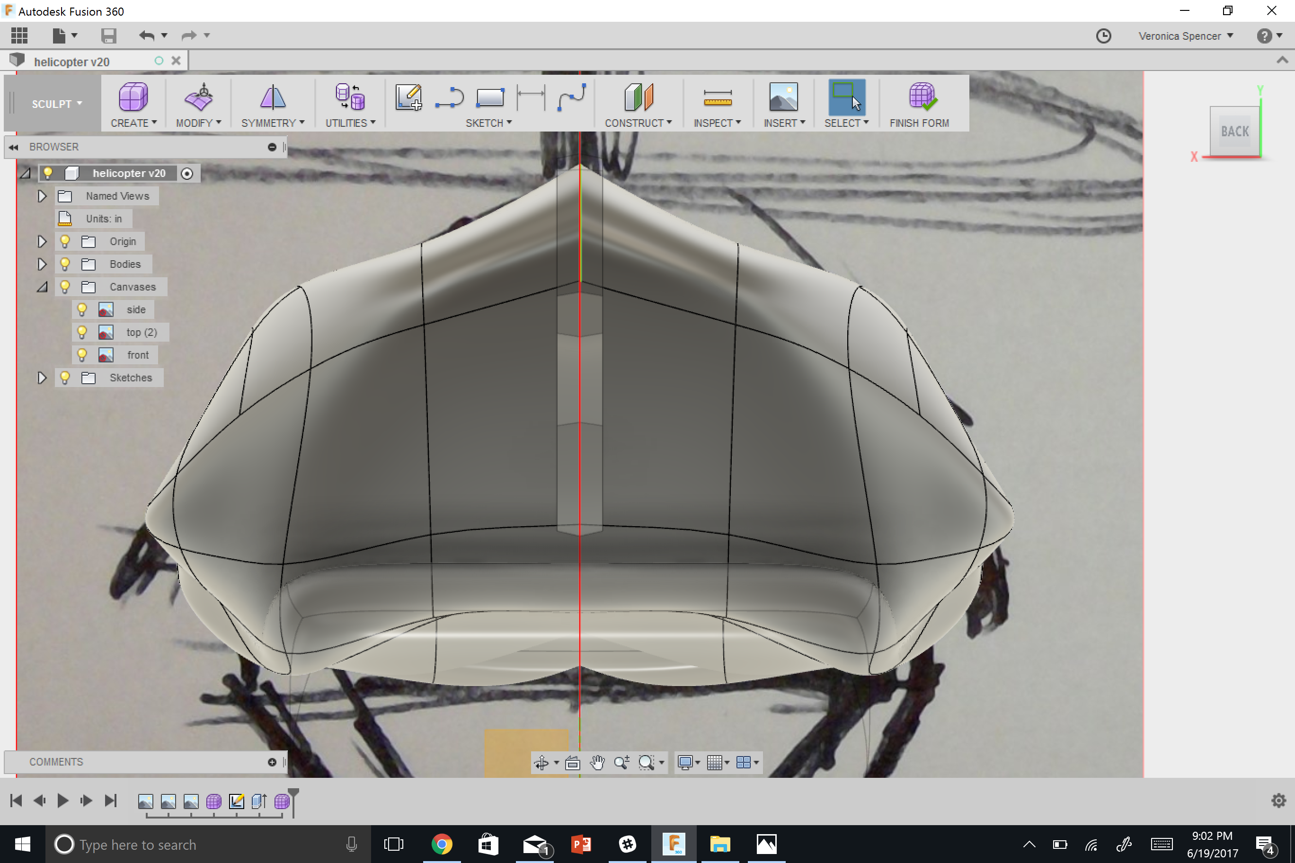
Task: Select the Spline sketch tool icon
Action: (x=571, y=97)
